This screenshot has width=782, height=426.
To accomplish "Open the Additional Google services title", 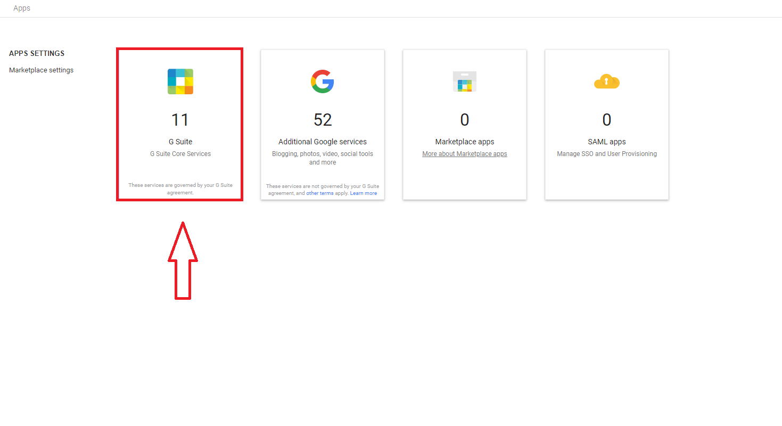I will click(323, 142).
